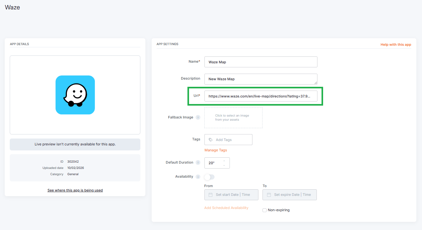
Task: Click calendar icon in expire date field
Action: click(x=269, y=195)
